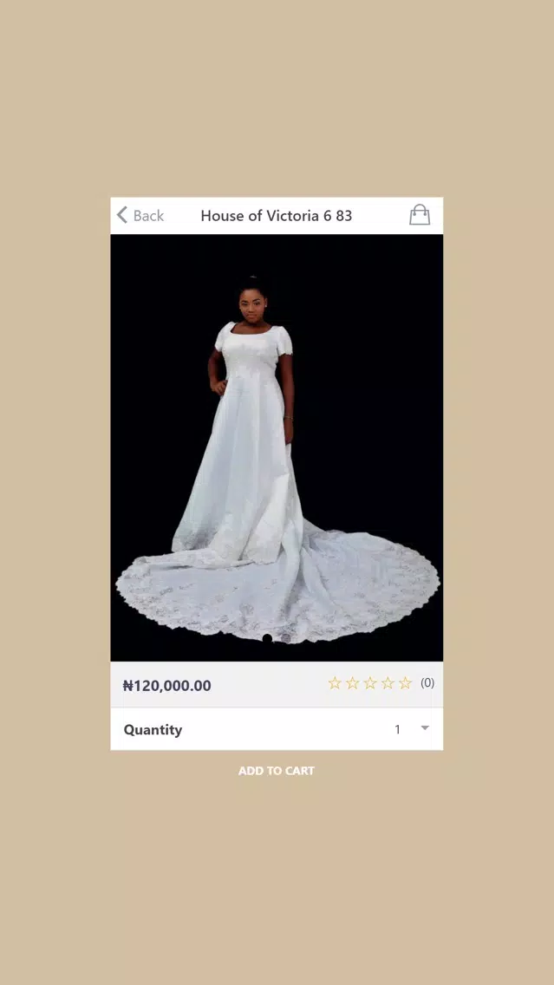Click the ₦120,000.00 price label

click(x=166, y=685)
